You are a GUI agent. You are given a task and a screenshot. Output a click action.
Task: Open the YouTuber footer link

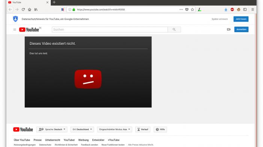click(x=69, y=140)
